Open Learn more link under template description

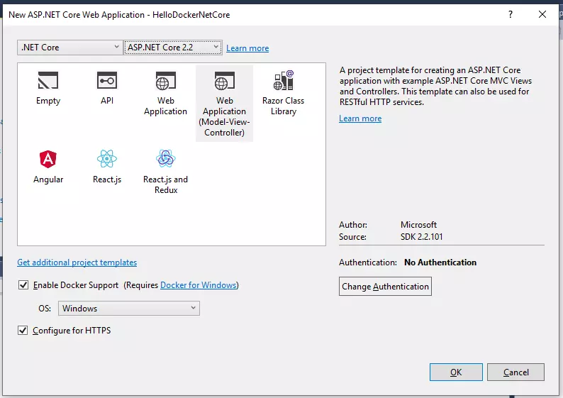(x=360, y=118)
